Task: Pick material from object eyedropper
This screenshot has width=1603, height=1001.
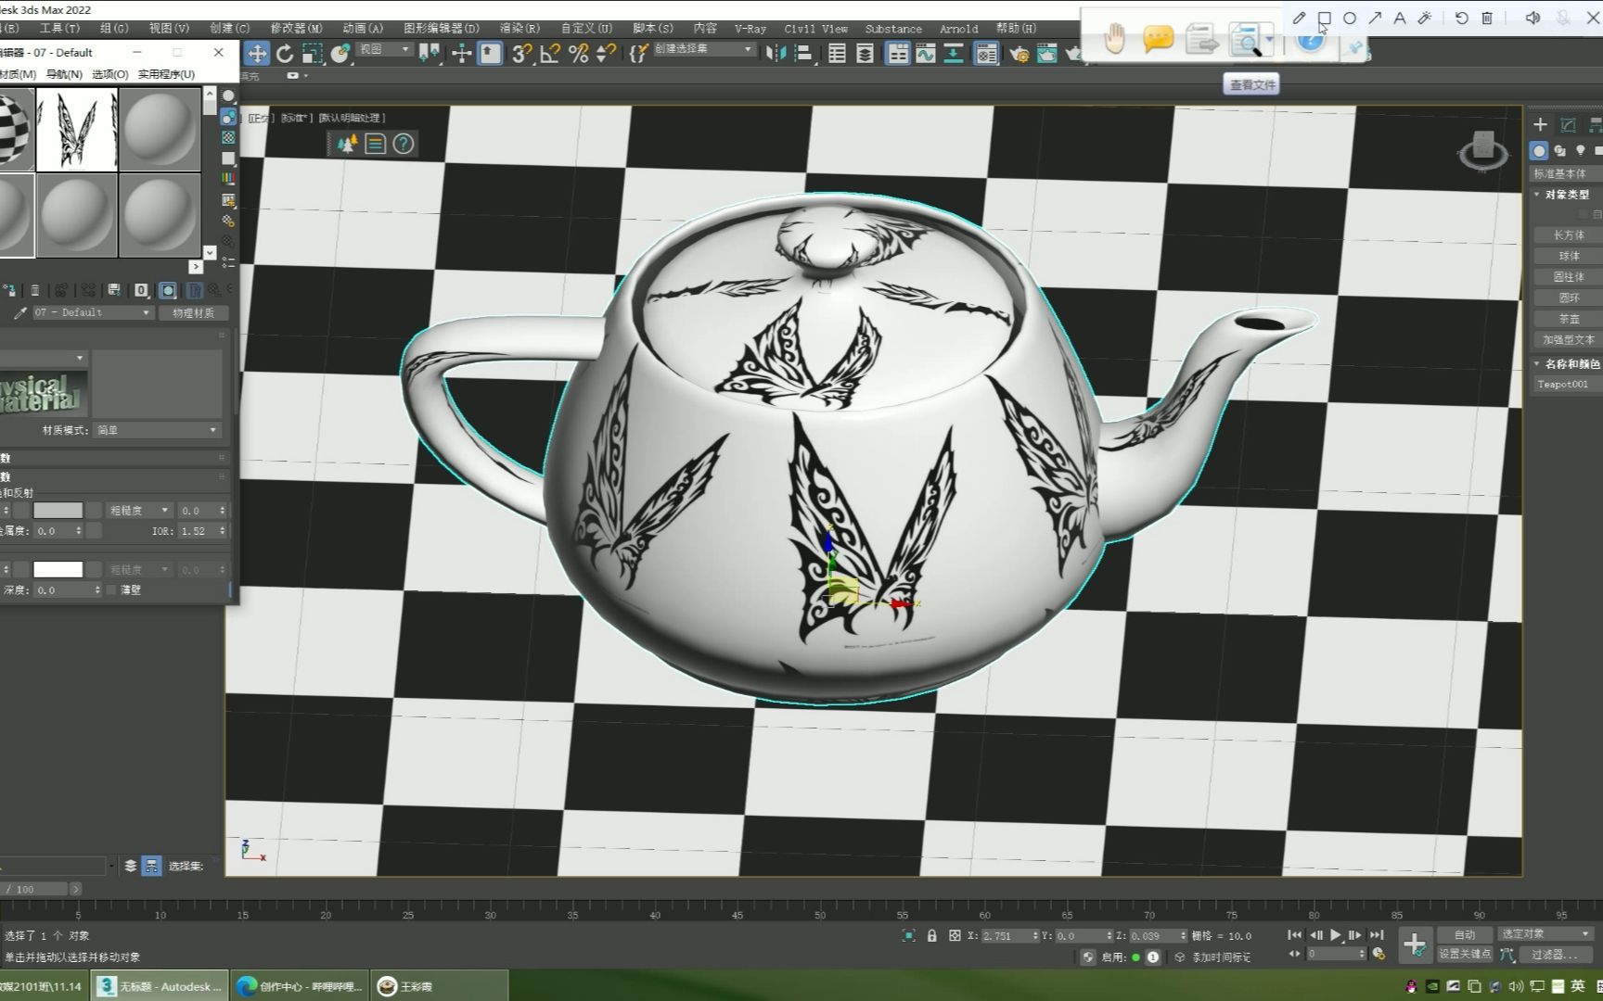Action: [x=19, y=313]
